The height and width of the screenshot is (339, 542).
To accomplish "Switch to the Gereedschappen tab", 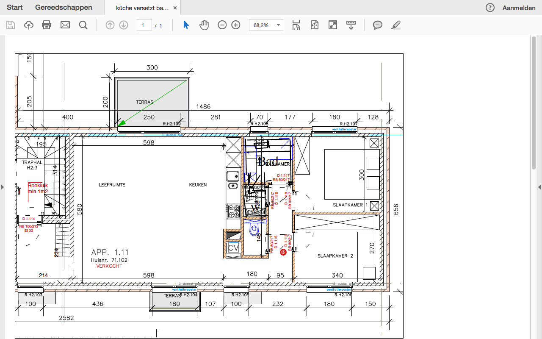I will point(64,8).
